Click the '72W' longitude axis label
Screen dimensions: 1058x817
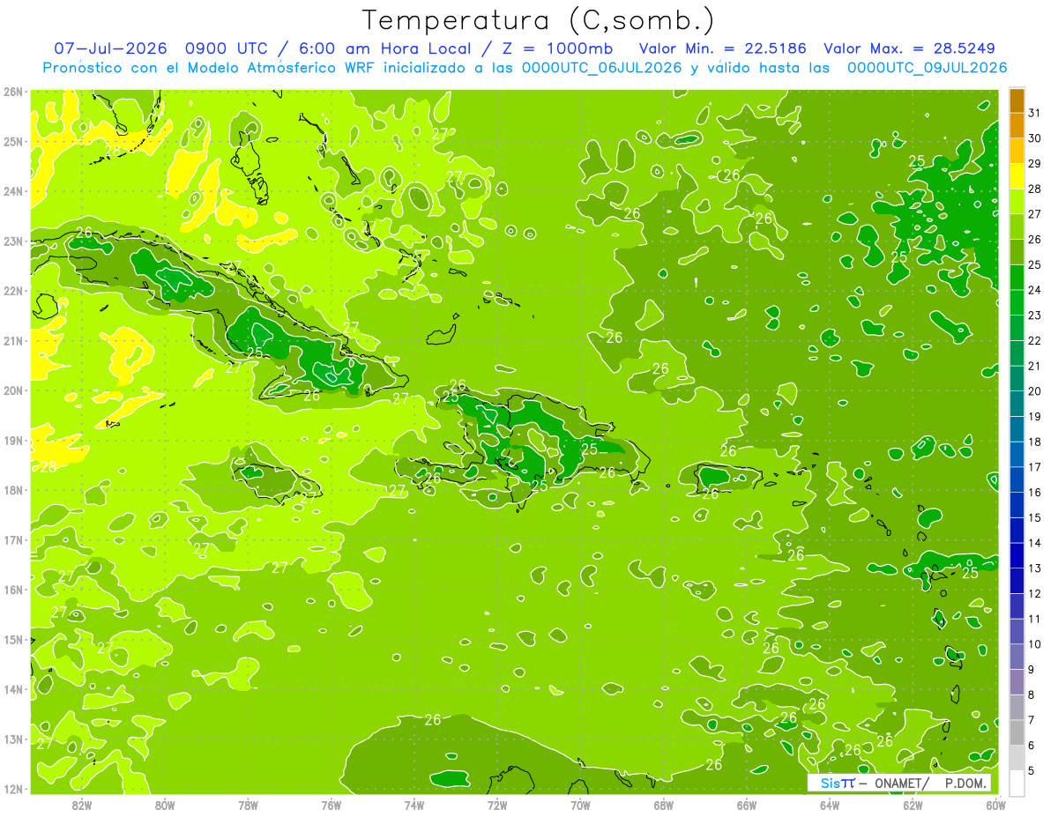coord(497,805)
